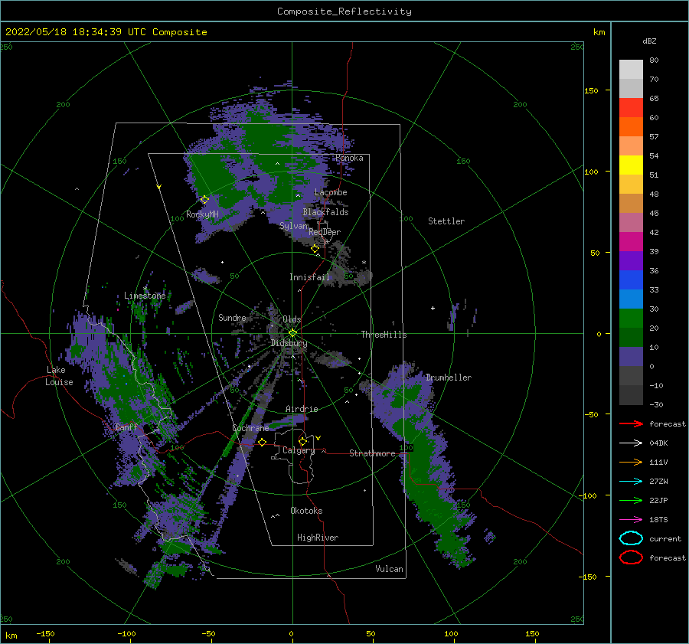
Task: Click the Airdrie city label
Action: [x=302, y=409]
